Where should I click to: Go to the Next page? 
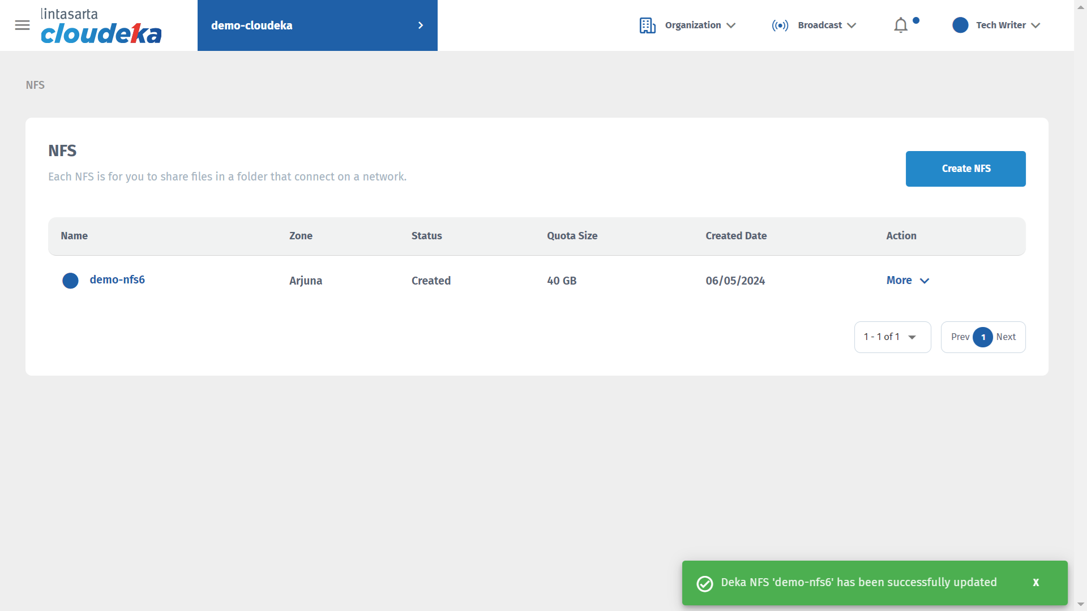1006,337
